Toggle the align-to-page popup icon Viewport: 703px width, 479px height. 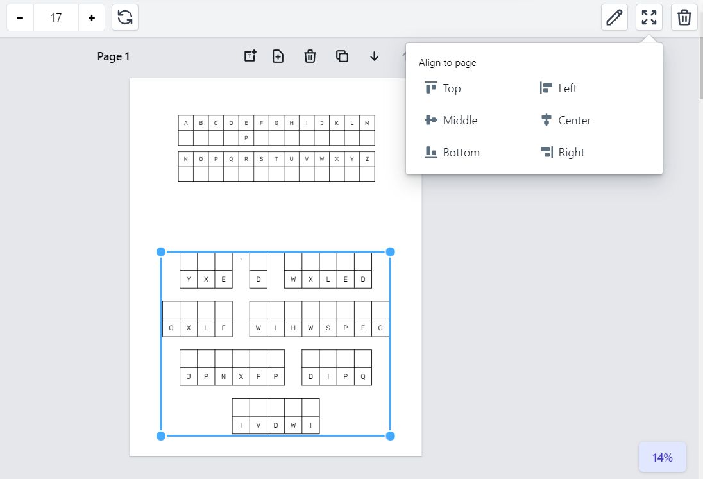649,17
